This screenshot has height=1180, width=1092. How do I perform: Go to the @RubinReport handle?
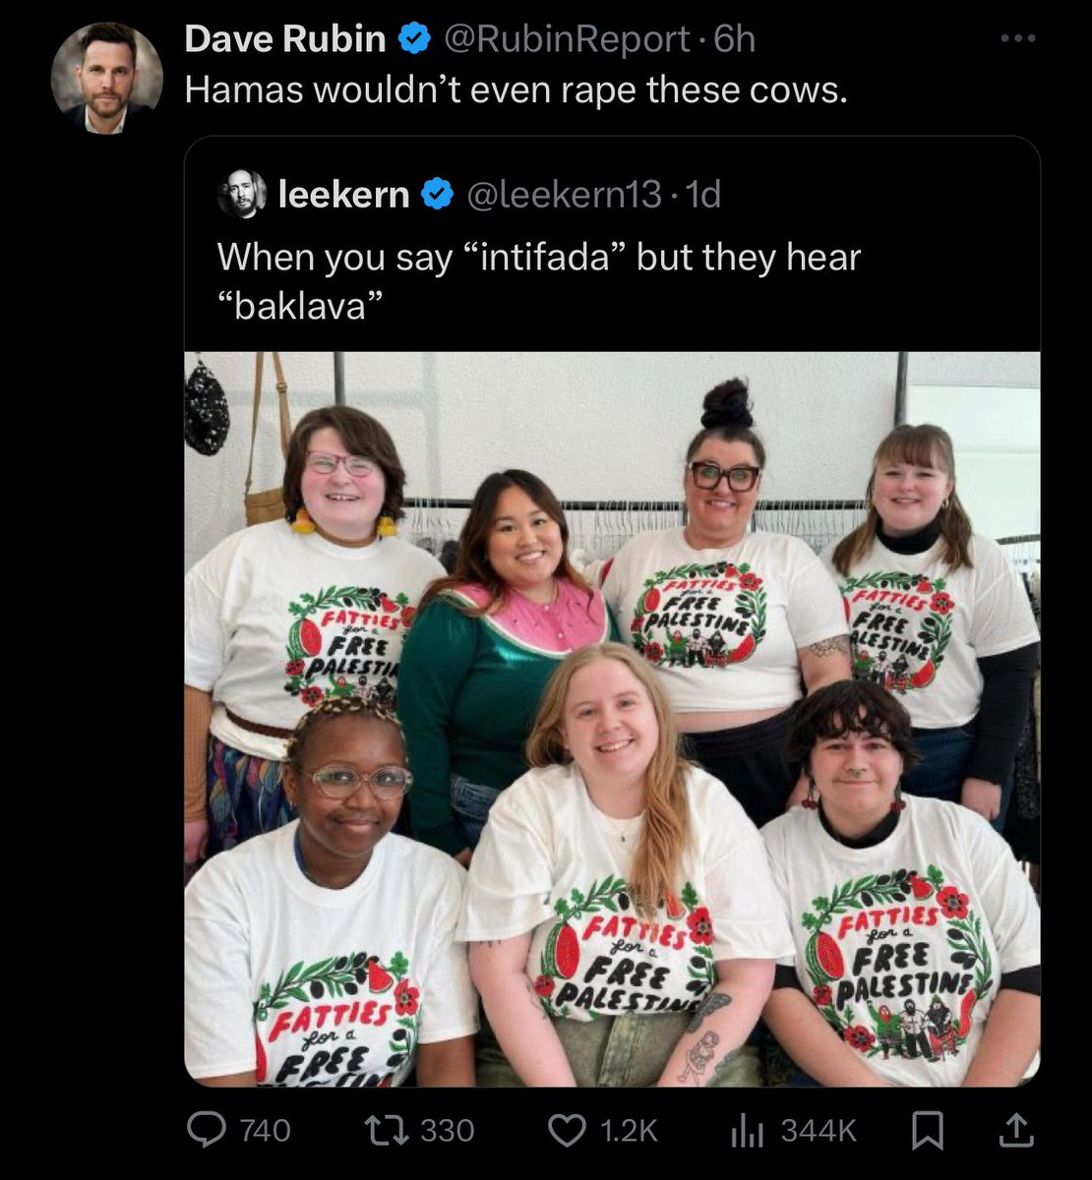[x=568, y=39]
